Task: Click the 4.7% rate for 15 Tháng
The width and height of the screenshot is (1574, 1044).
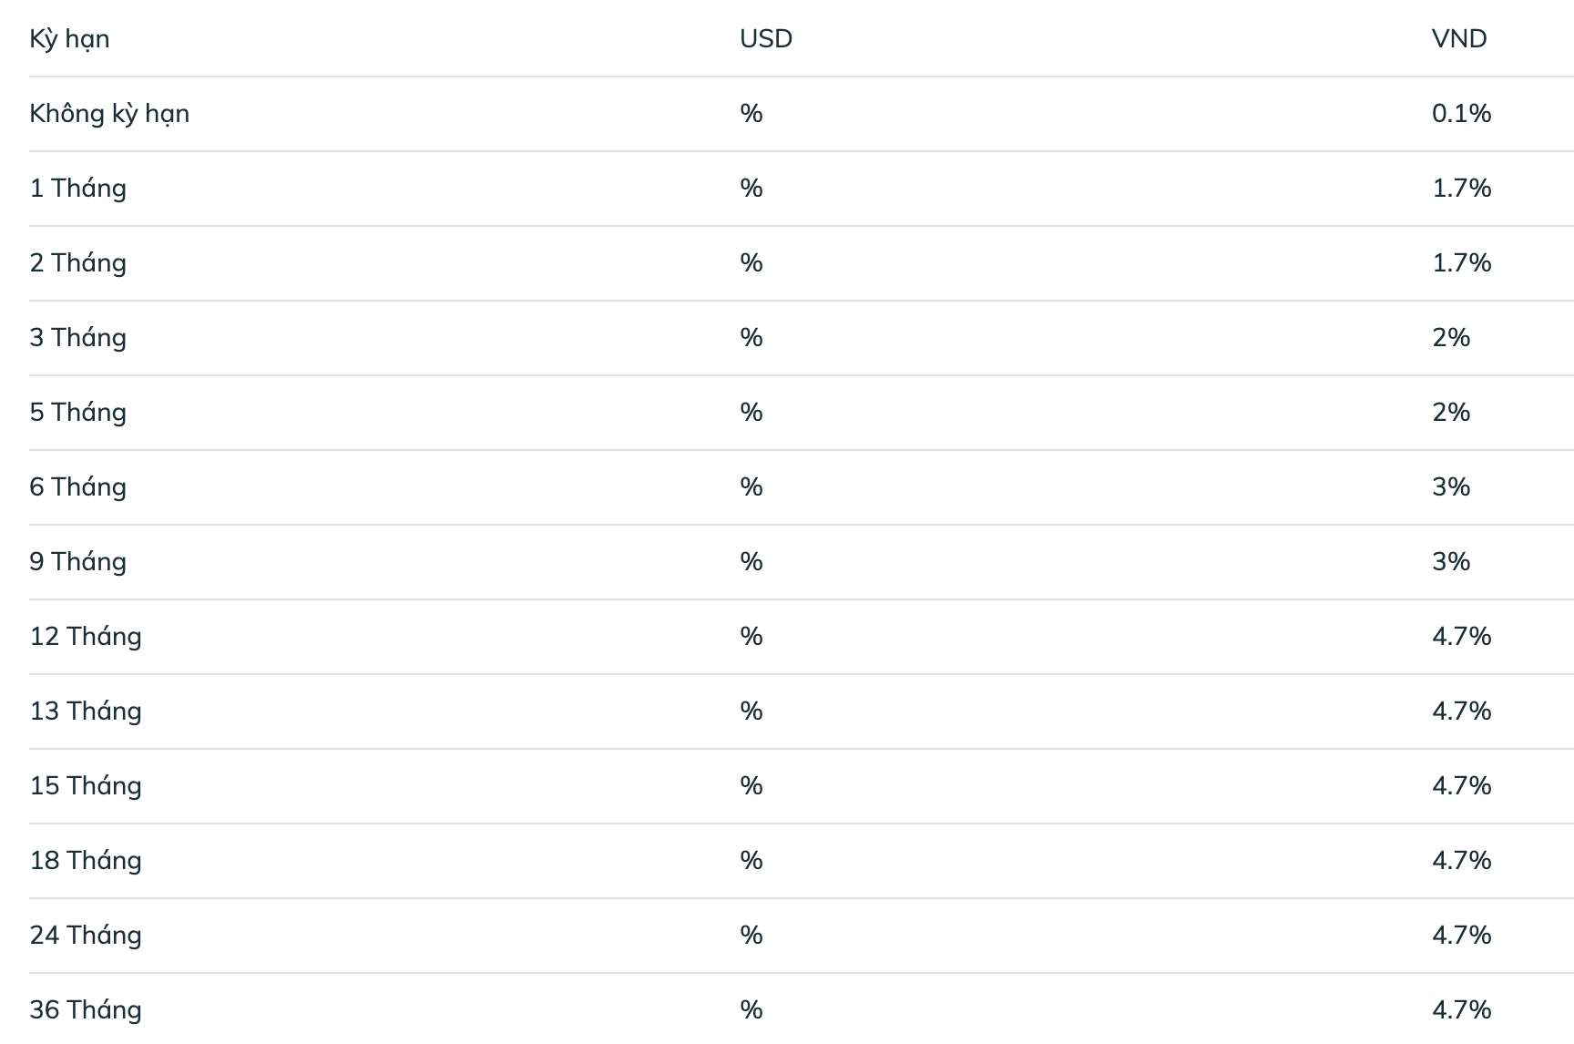Action: click(1461, 785)
